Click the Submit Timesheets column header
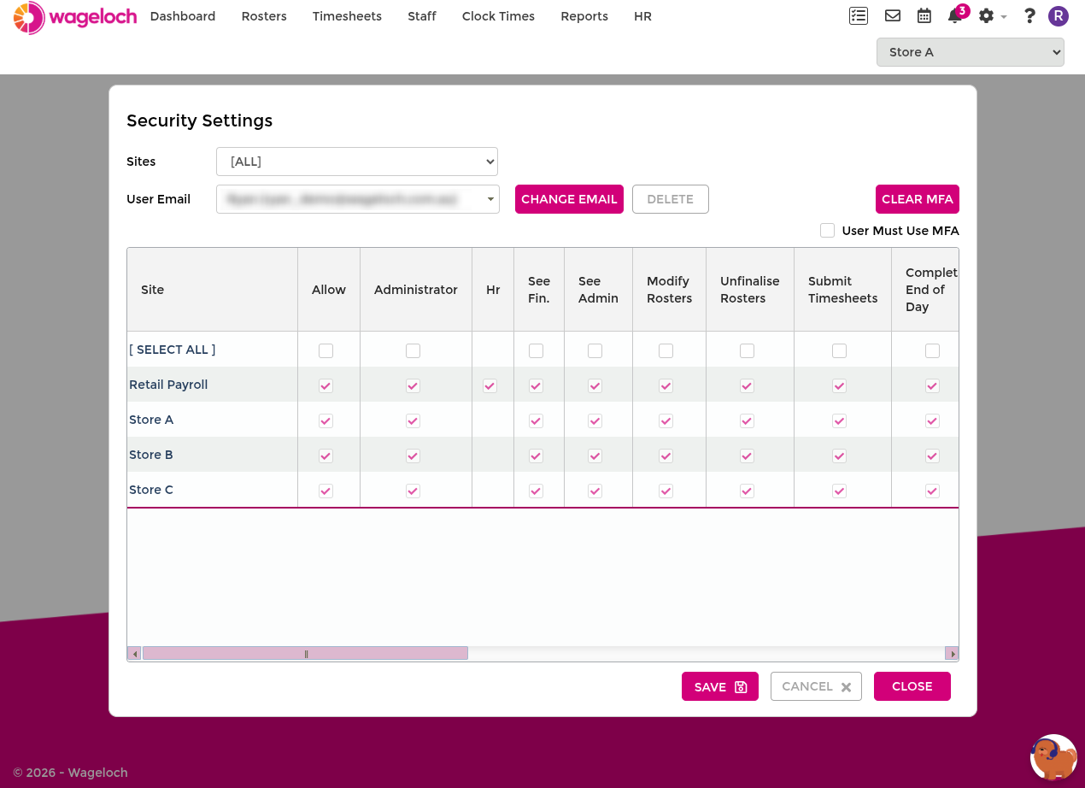This screenshot has width=1085, height=788. tap(843, 290)
